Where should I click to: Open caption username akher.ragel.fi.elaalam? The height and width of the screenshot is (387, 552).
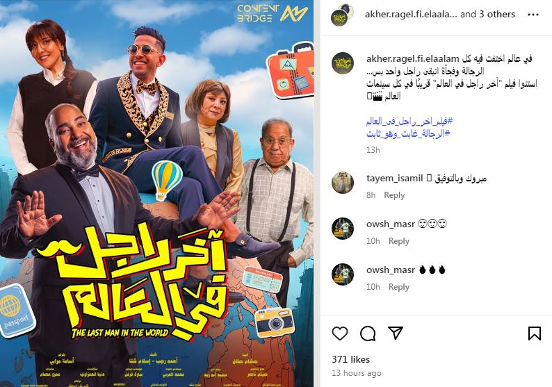click(412, 58)
